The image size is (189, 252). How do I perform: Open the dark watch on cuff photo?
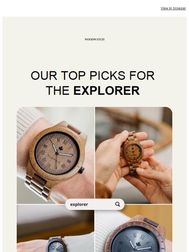coord(55,228)
